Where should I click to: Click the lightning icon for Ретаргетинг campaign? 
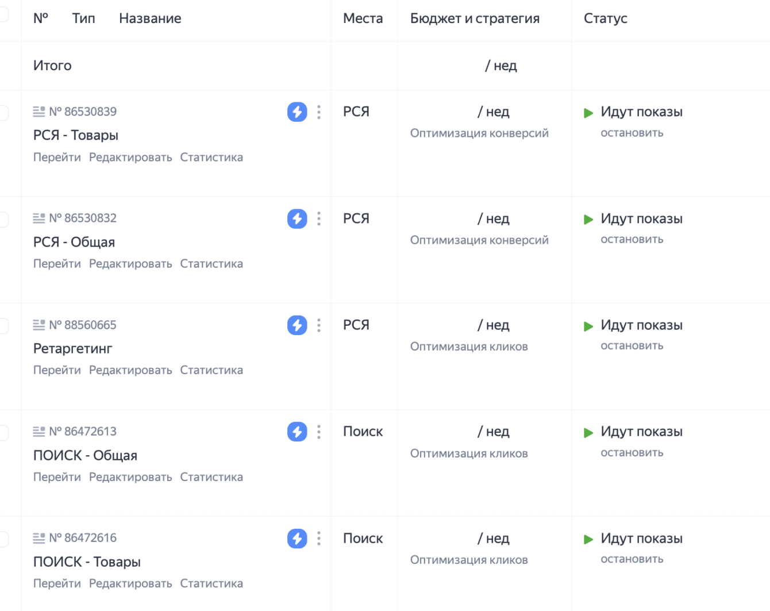click(x=297, y=325)
